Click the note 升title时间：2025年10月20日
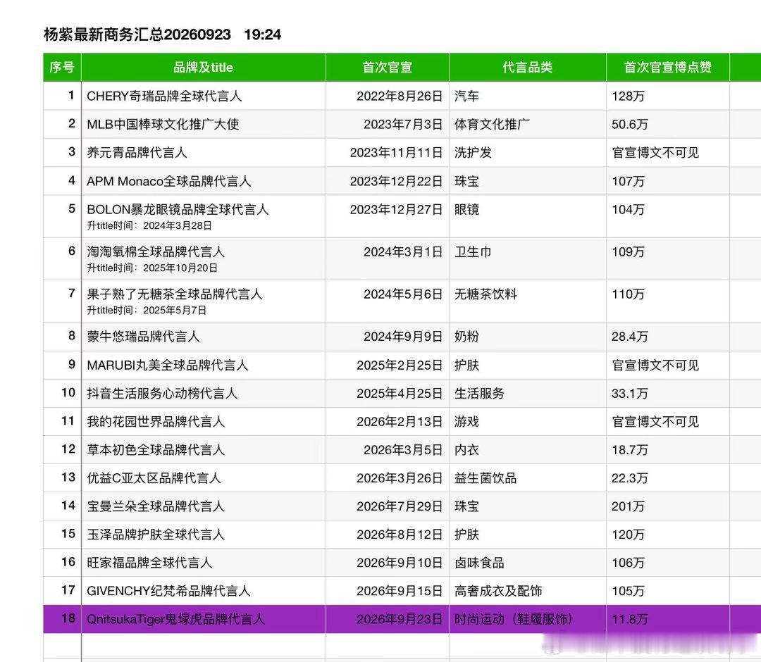The width and height of the screenshot is (761, 662). tap(152, 268)
